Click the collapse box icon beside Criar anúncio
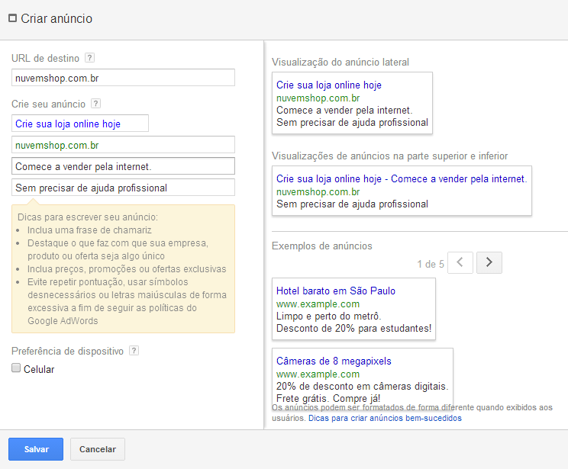The width and height of the screenshot is (568, 469). coord(13,18)
